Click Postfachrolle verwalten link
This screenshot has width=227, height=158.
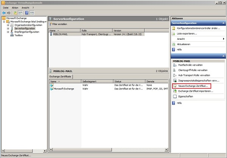coord(190,65)
